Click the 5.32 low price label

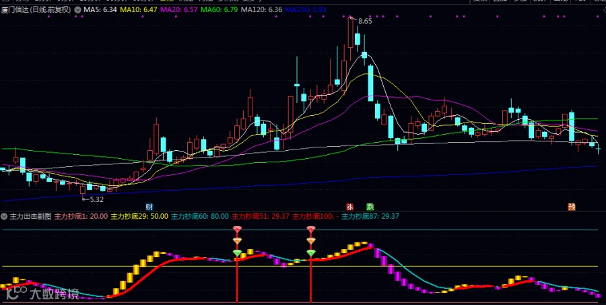pos(96,199)
